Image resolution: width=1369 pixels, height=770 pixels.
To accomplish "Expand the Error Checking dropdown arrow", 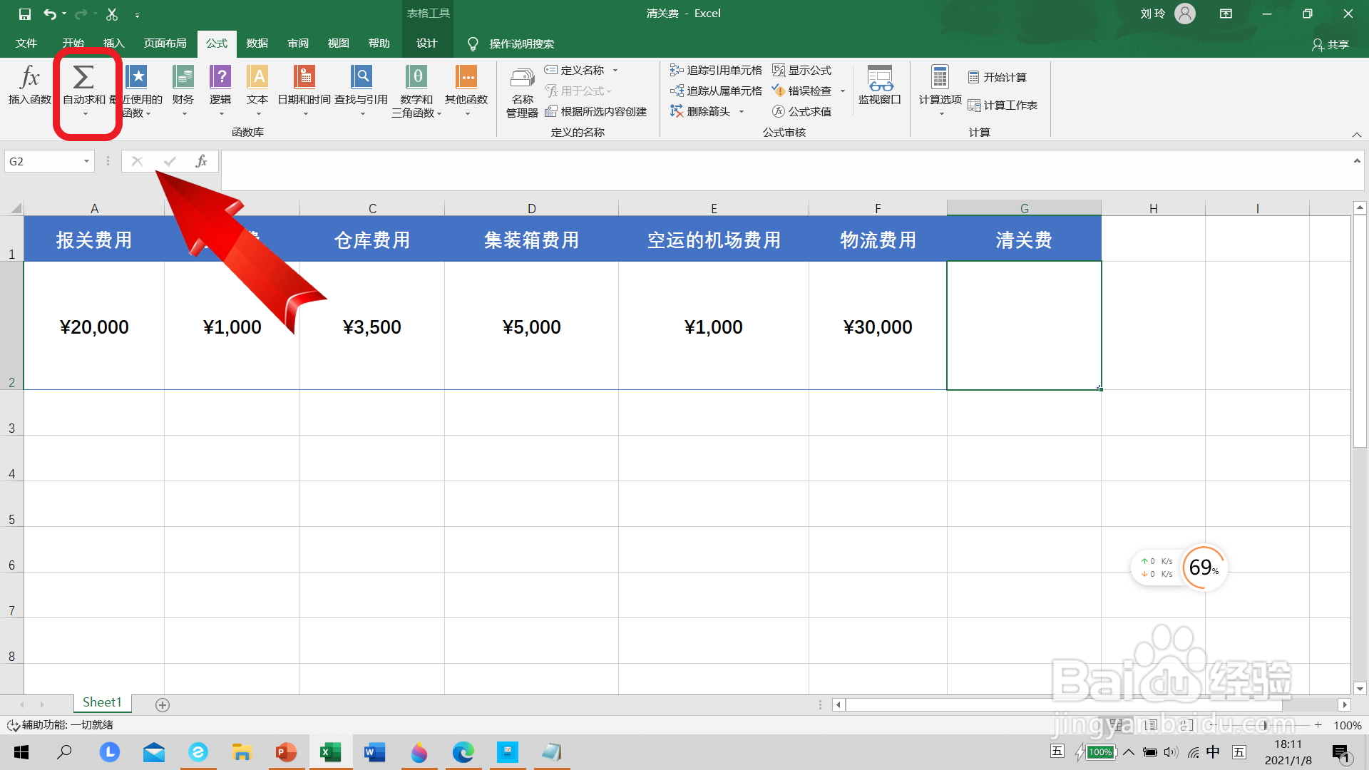I will tap(843, 91).
